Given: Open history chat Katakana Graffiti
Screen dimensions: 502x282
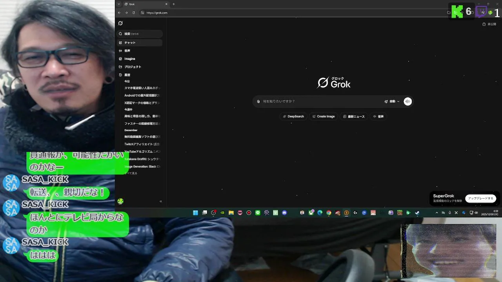Looking at the screenshot, I should pyautogui.click(x=142, y=159).
